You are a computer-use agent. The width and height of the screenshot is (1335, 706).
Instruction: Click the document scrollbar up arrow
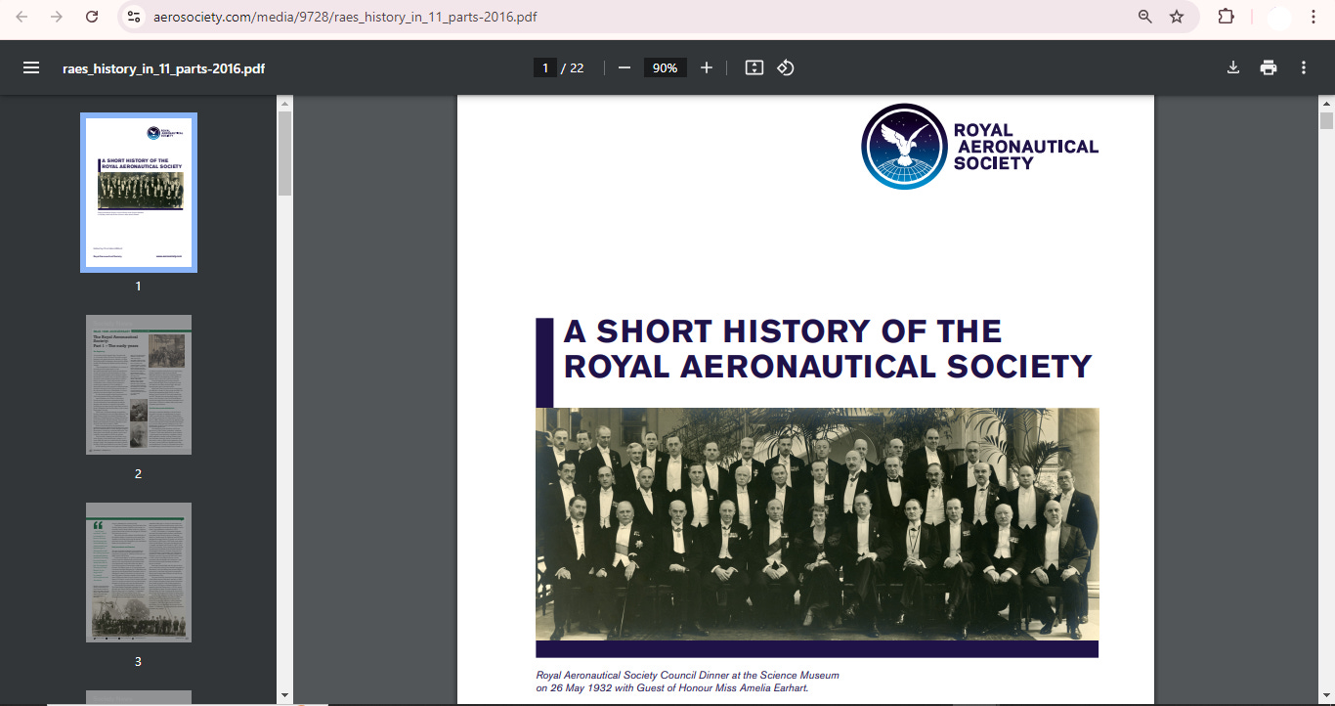(x=1326, y=104)
